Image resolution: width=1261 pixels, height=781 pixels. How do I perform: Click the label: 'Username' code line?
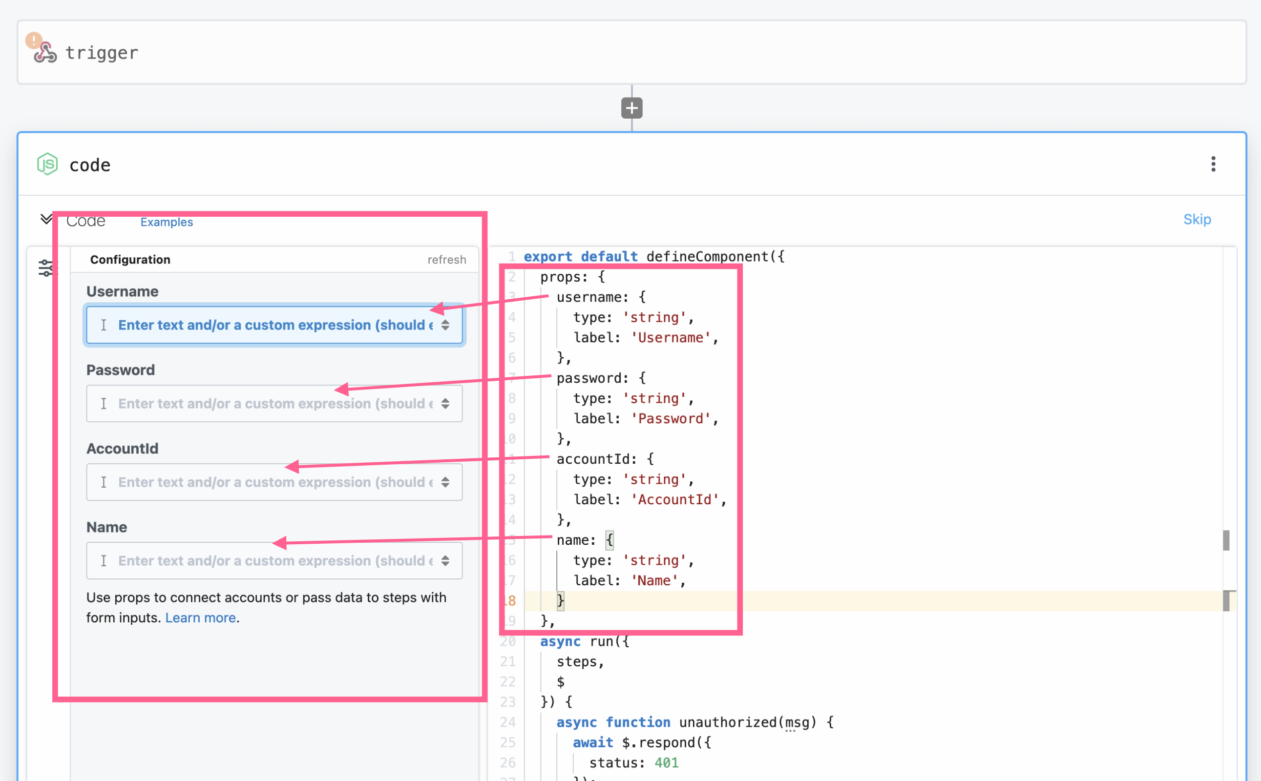pos(646,338)
